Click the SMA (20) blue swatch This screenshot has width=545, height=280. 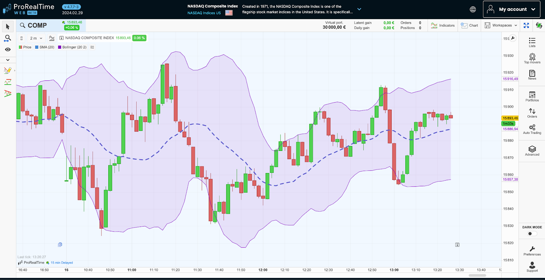(x=37, y=47)
